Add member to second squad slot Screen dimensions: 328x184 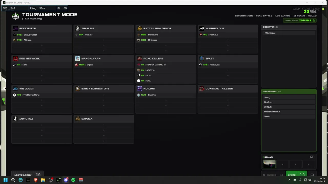tap(282, 164)
